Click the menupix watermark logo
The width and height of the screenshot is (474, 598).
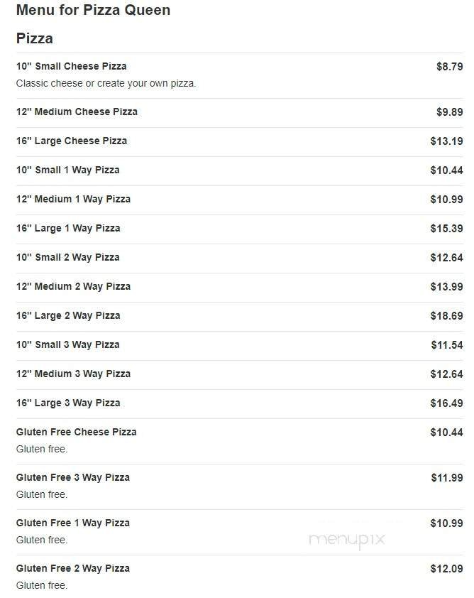tap(347, 540)
